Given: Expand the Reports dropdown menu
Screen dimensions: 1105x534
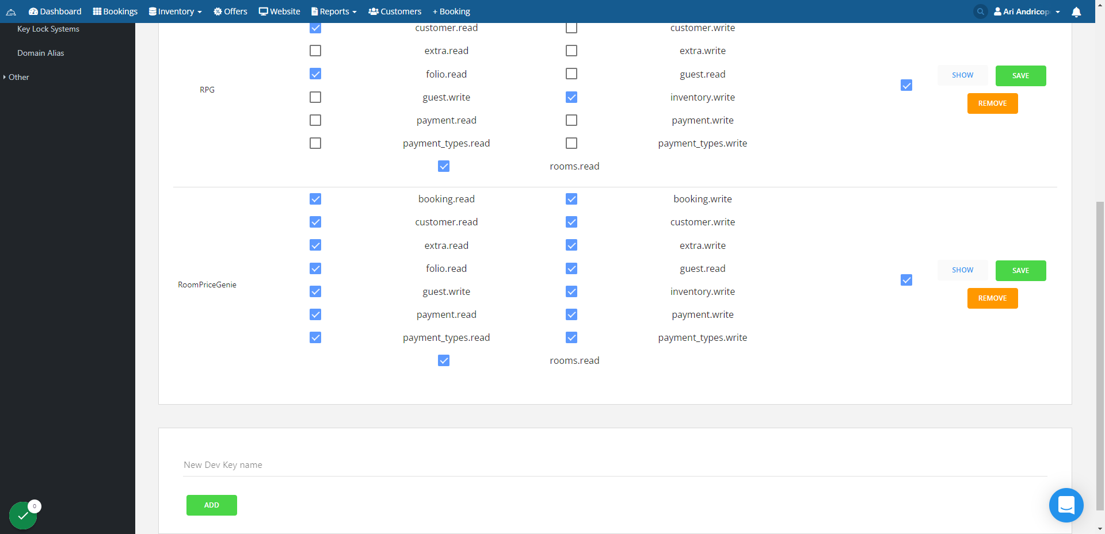Looking at the screenshot, I should [334, 11].
